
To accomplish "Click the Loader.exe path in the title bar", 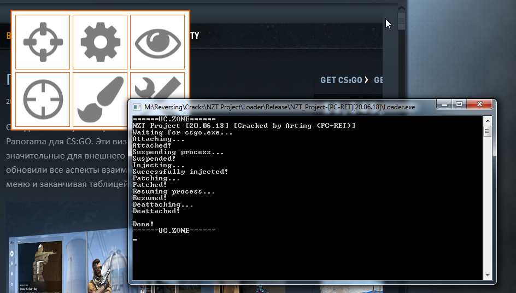I will coord(279,107).
